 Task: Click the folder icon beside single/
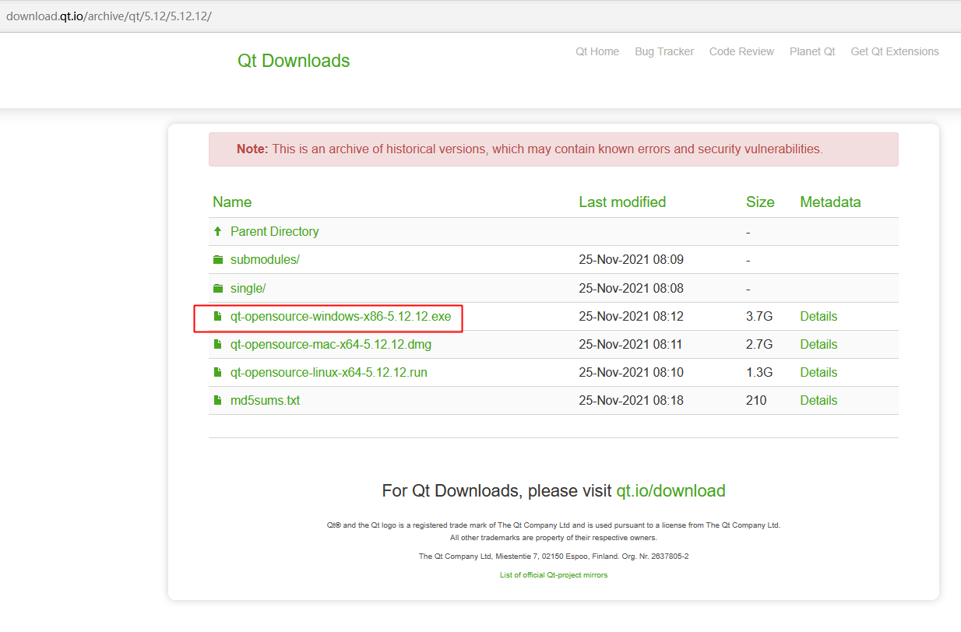(x=218, y=288)
